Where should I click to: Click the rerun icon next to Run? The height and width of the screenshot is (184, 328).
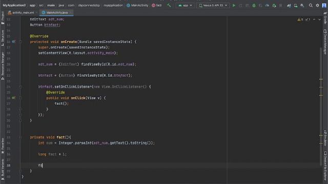pos(240,6)
